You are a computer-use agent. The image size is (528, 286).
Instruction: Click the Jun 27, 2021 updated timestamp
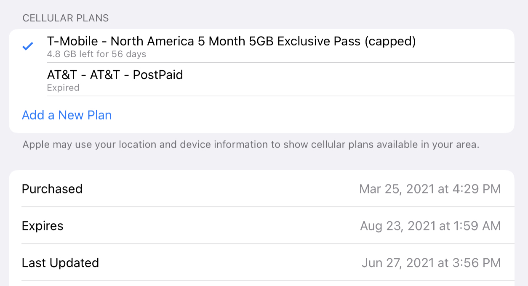pyautogui.click(x=398, y=263)
